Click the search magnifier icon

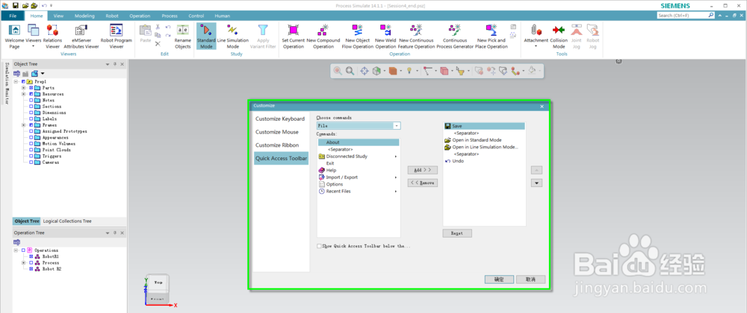(x=711, y=15)
